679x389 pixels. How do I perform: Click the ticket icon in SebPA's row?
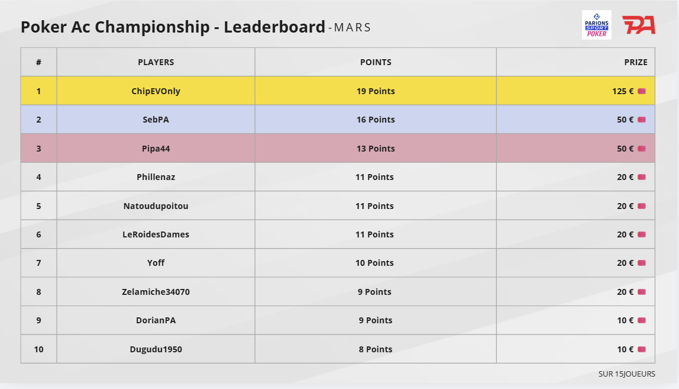pyautogui.click(x=642, y=120)
